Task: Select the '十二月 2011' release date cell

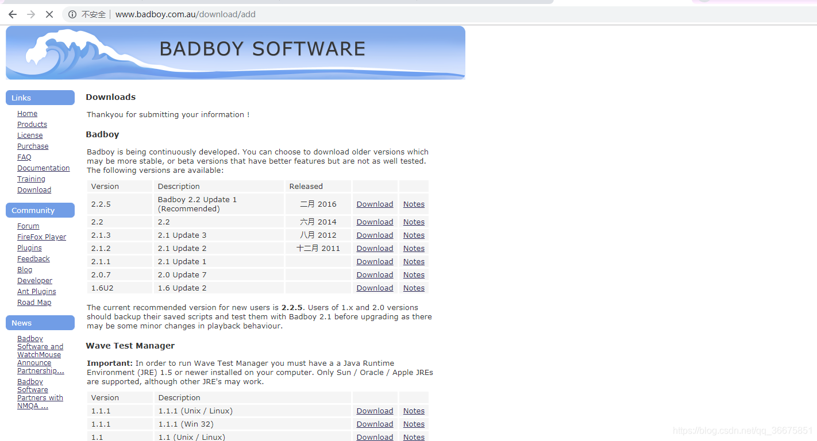Action: pos(318,249)
